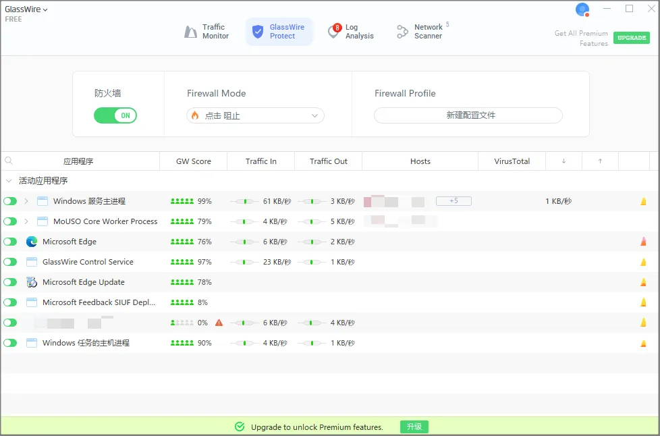Select the GlassWire Protect tab
The image size is (660, 436).
point(279,32)
